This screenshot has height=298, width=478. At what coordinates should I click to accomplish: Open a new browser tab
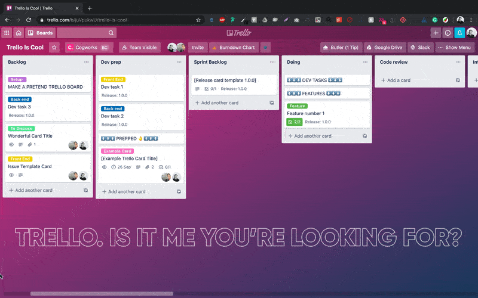(89, 8)
